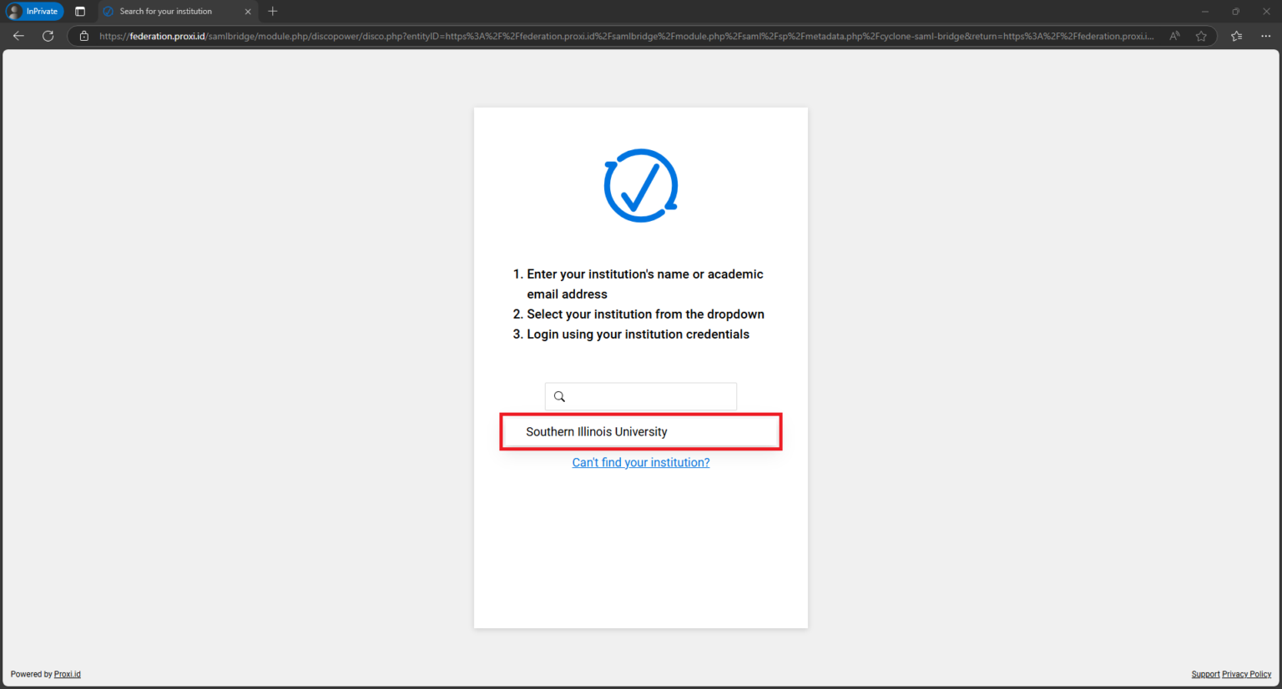Click the search magnifier inside the institution box
This screenshot has width=1282, height=689.
(559, 396)
